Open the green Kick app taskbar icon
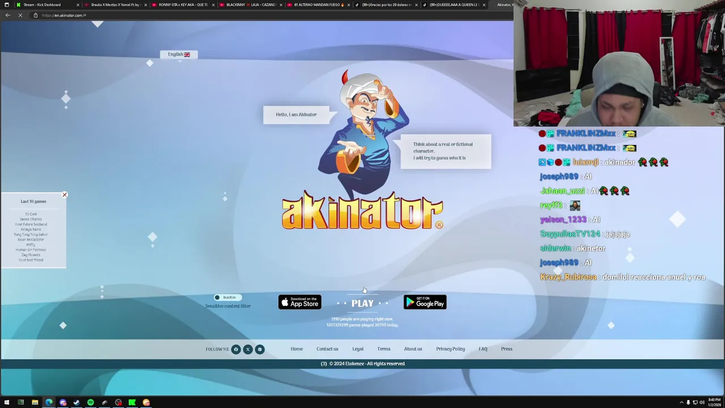 click(132, 402)
